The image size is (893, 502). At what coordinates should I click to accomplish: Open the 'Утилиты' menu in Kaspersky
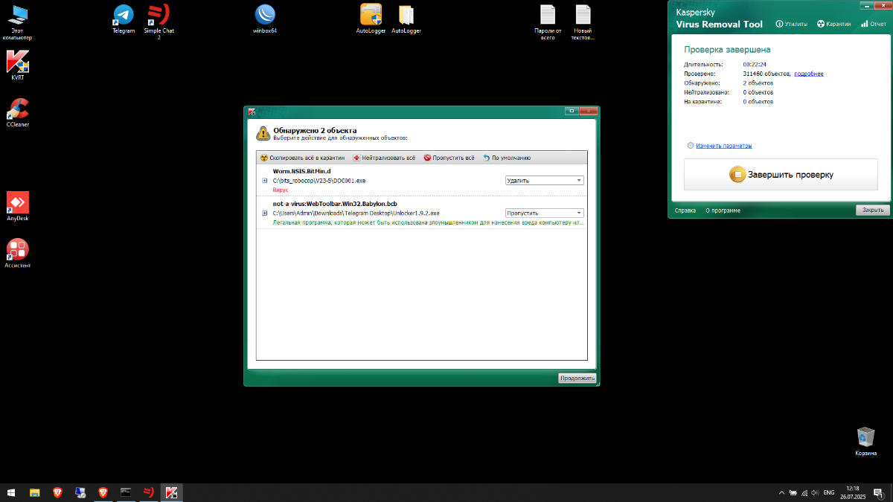coord(792,24)
